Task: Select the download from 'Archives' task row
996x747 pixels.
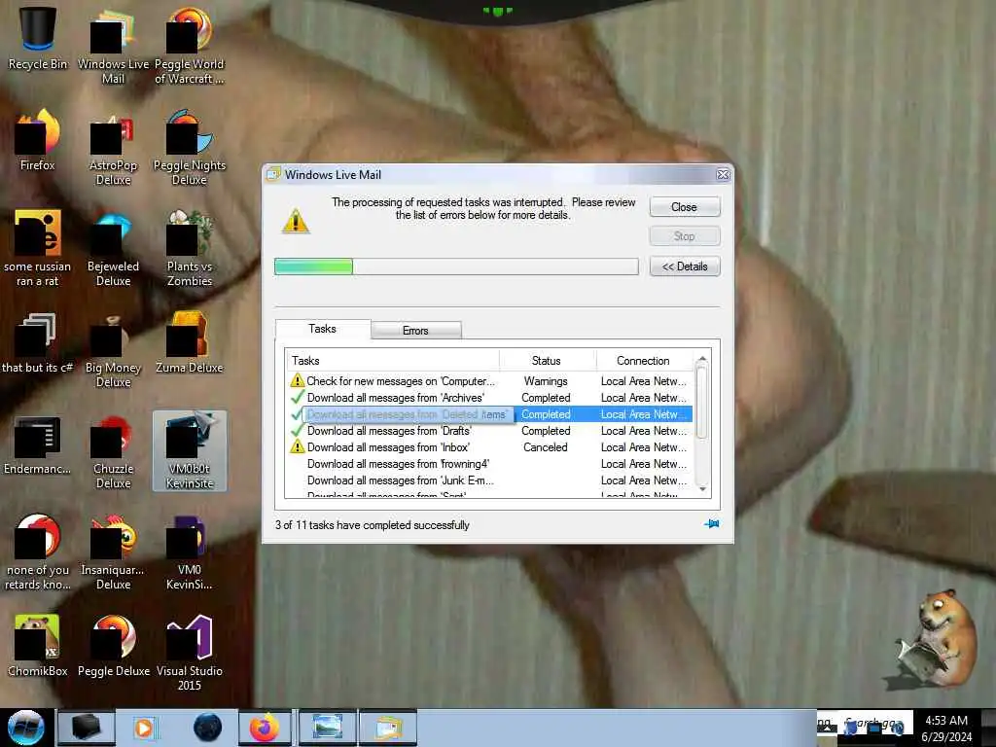Action: (489, 398)
